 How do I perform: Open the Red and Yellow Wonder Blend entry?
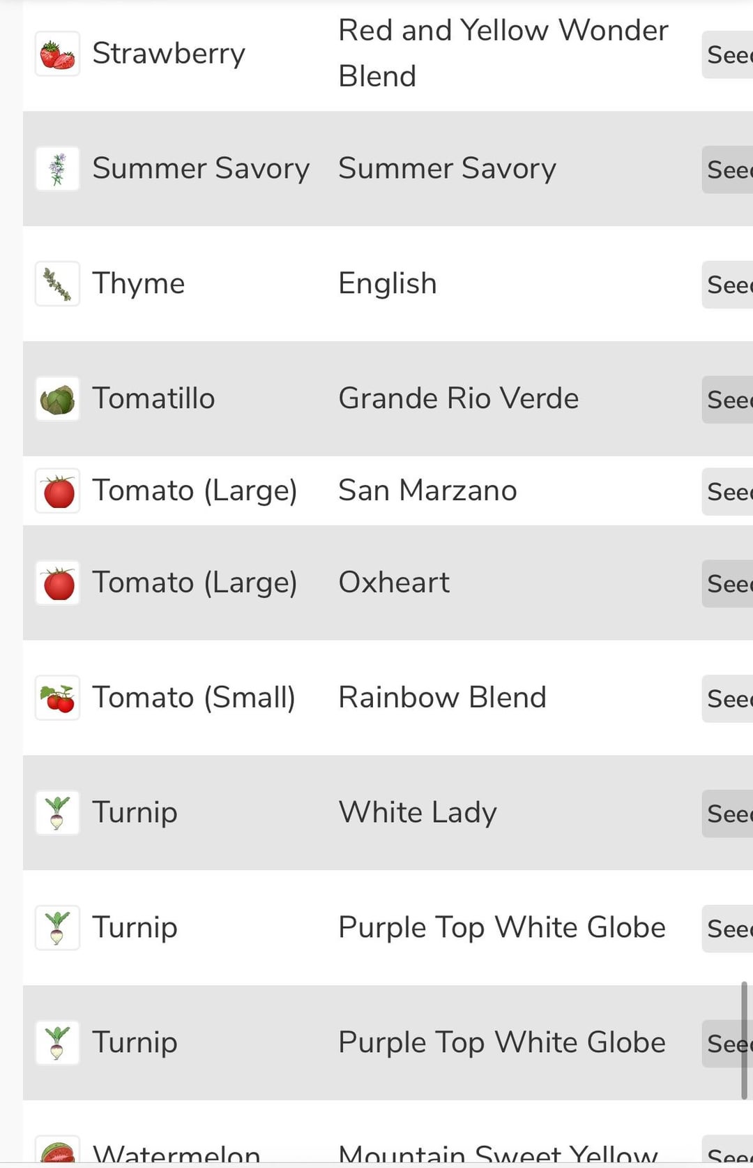(502, 53)
